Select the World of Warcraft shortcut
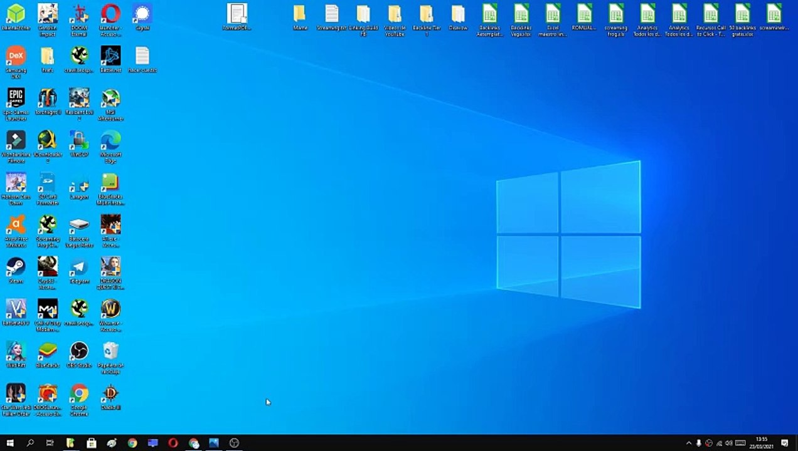Image resolution: width=798 pixels, height=451 pixels. pyautogui.click(x=110, y=314)
